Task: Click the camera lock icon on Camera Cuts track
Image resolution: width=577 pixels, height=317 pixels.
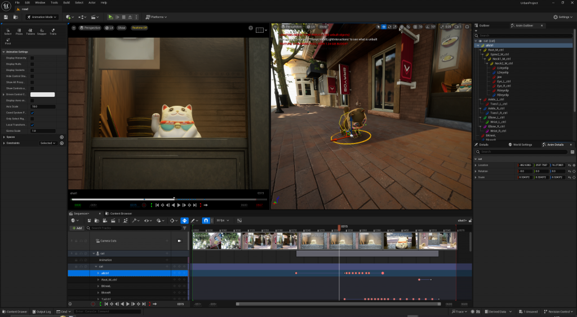Action: (x=179, y=241)
